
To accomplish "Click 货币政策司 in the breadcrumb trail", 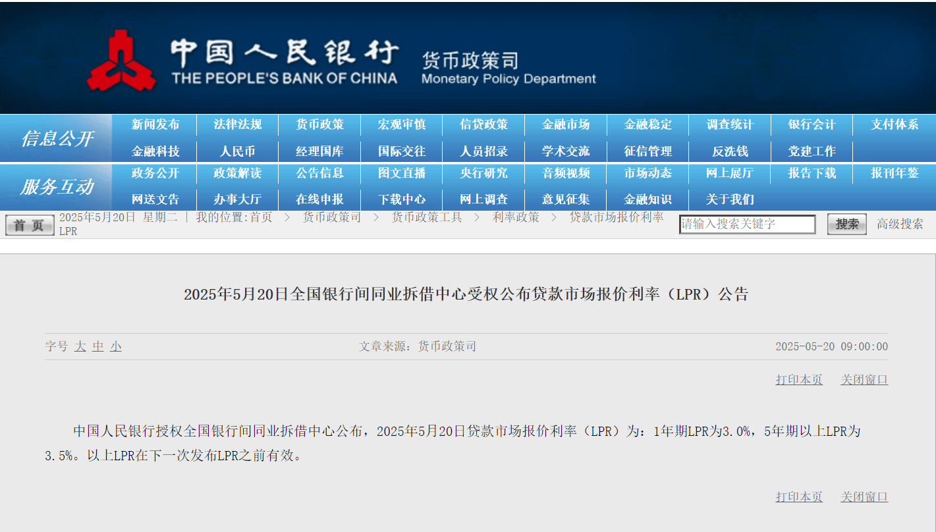I will 329,216.
